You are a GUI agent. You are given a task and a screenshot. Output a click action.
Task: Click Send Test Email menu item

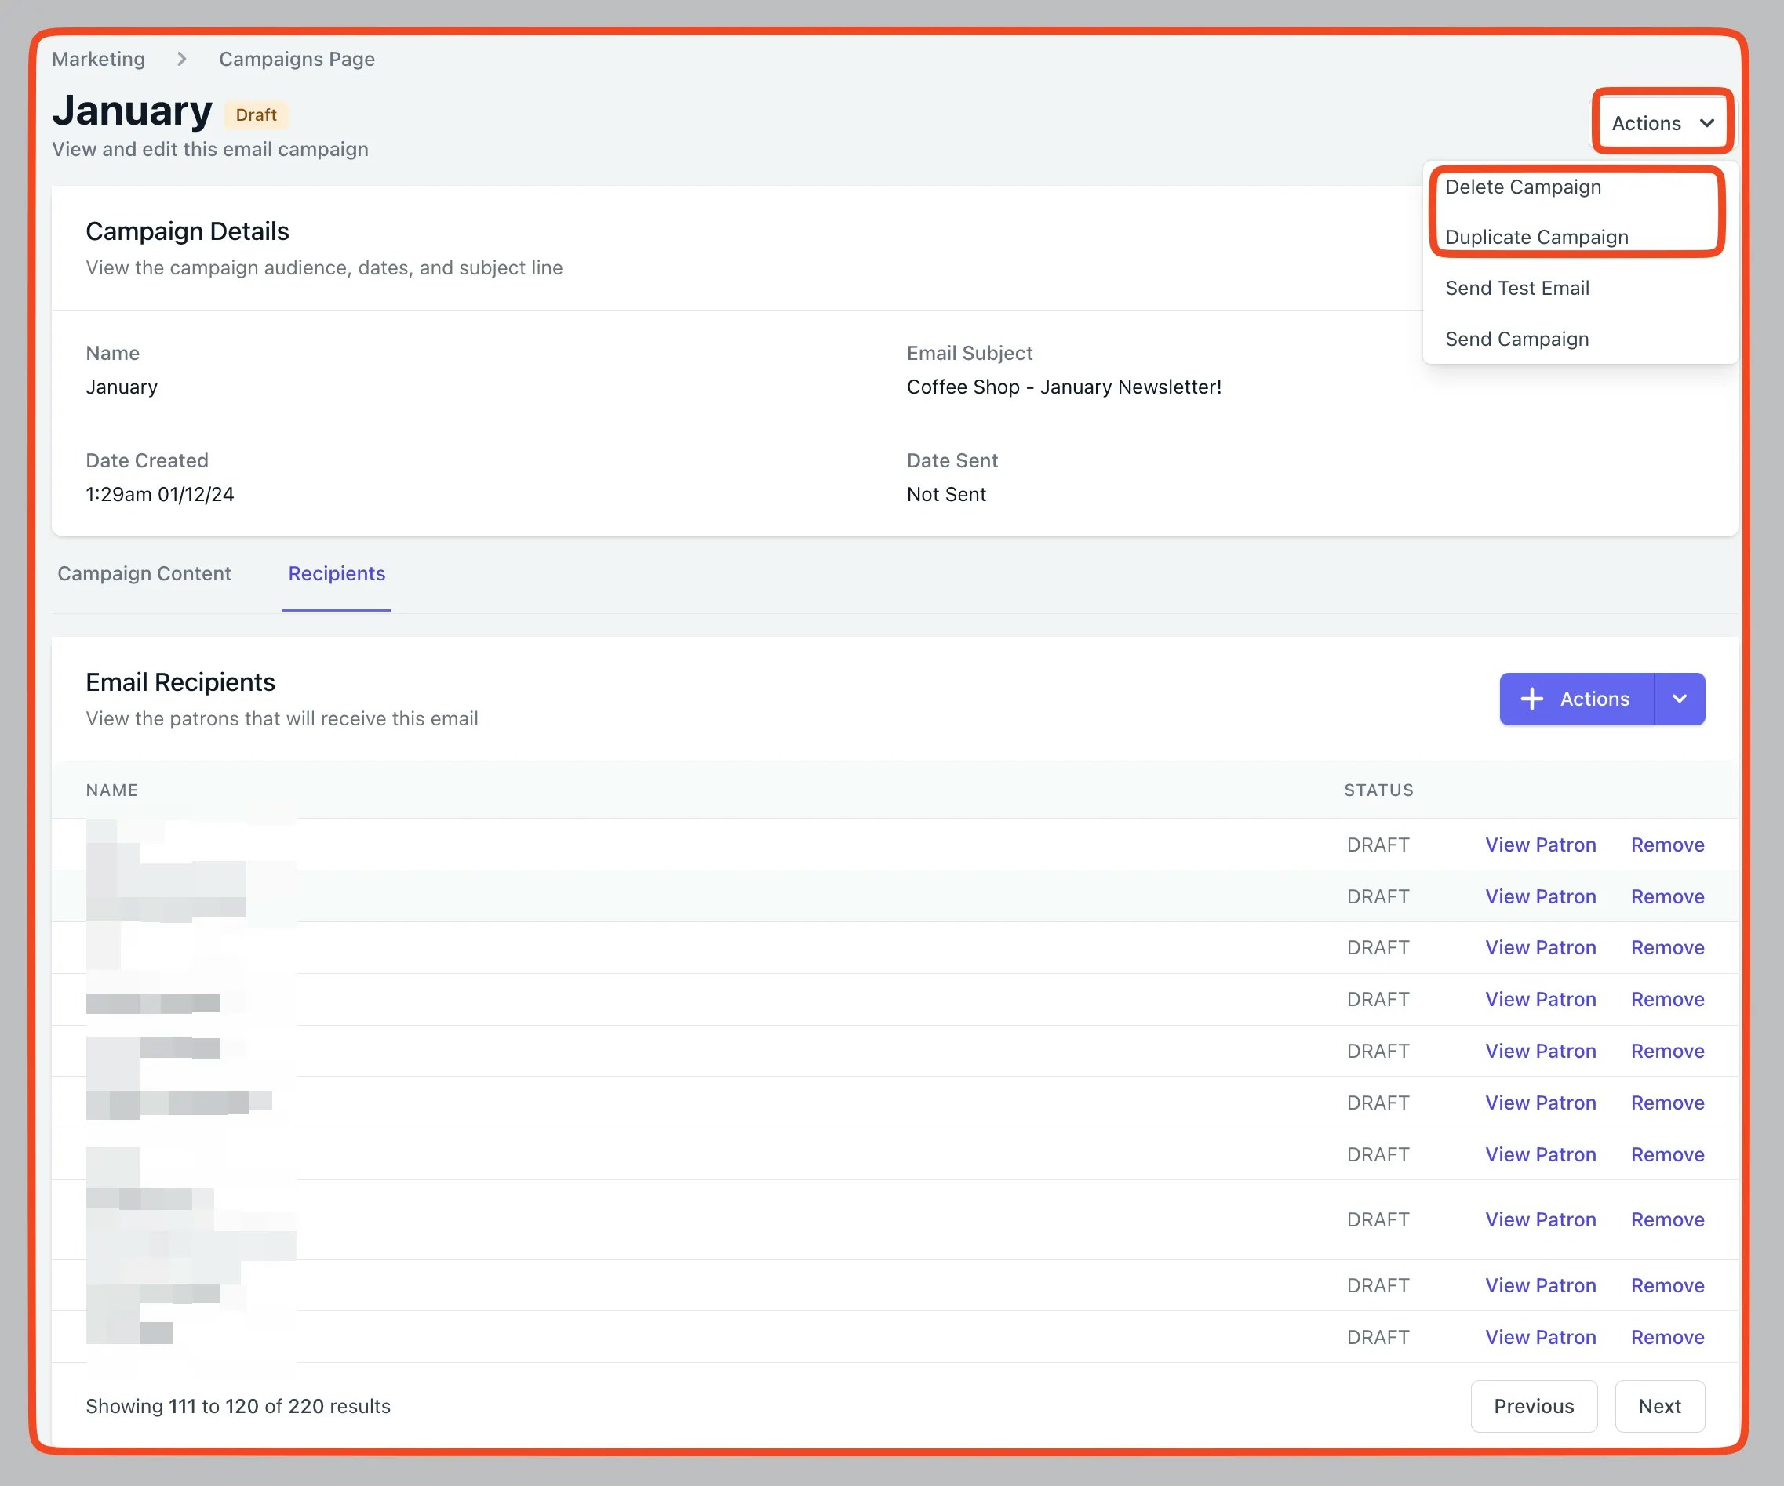tap(1516, 288)
